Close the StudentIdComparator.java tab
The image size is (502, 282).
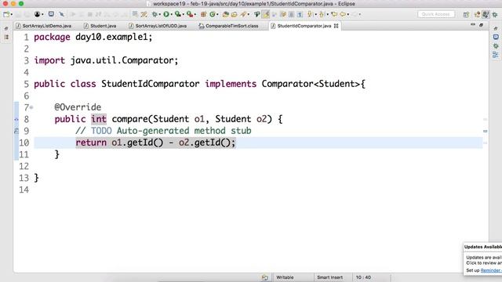(x=336, y=26)
